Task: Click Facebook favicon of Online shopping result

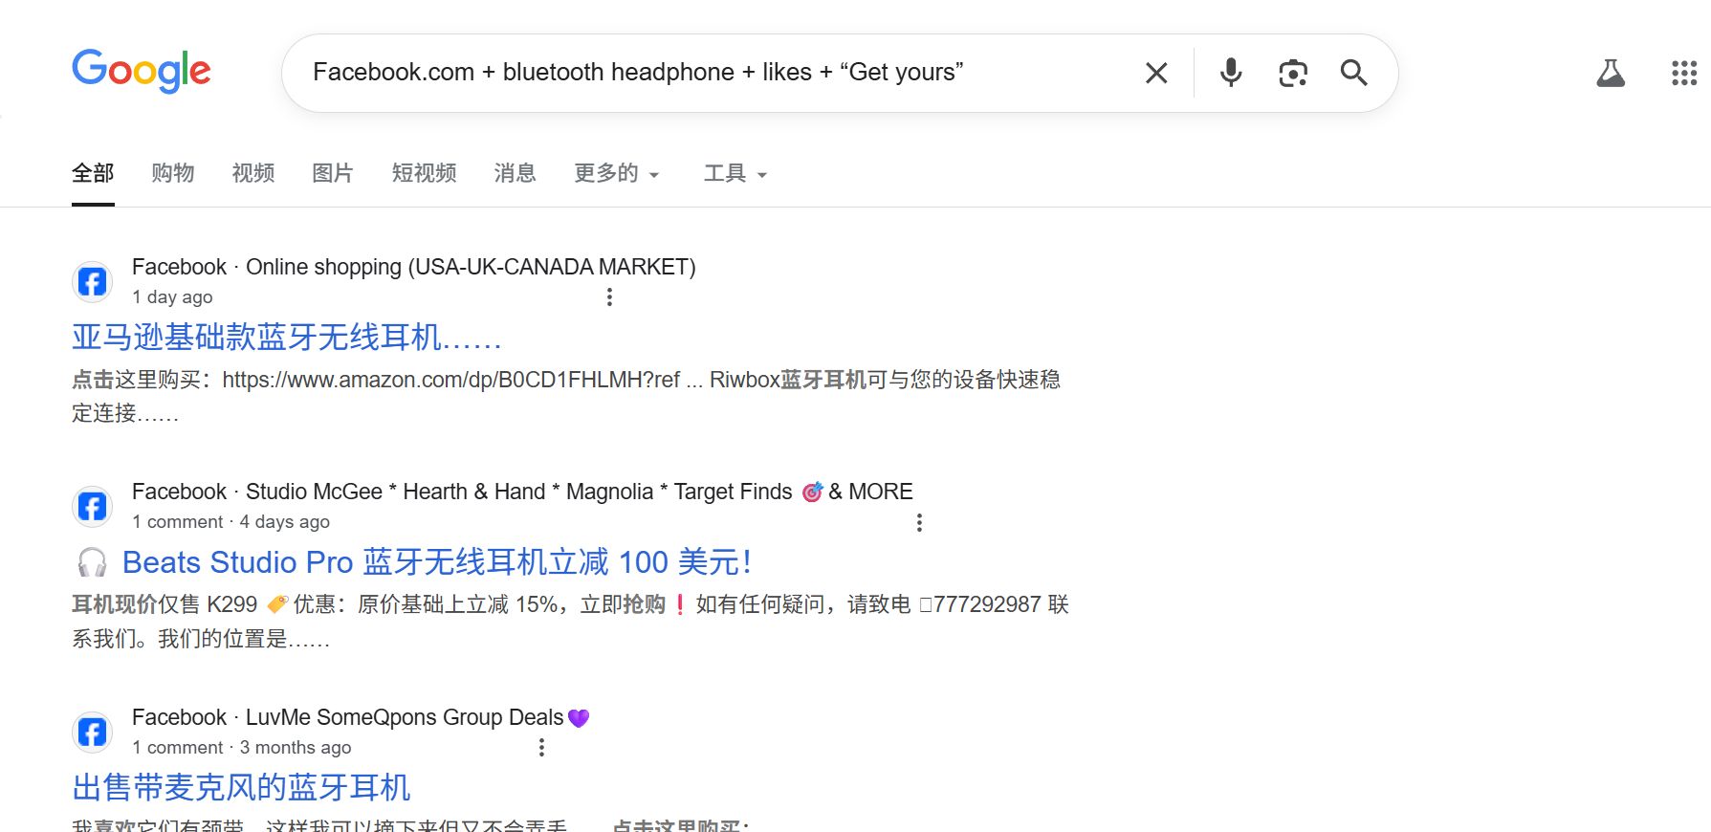Action: 92,282
